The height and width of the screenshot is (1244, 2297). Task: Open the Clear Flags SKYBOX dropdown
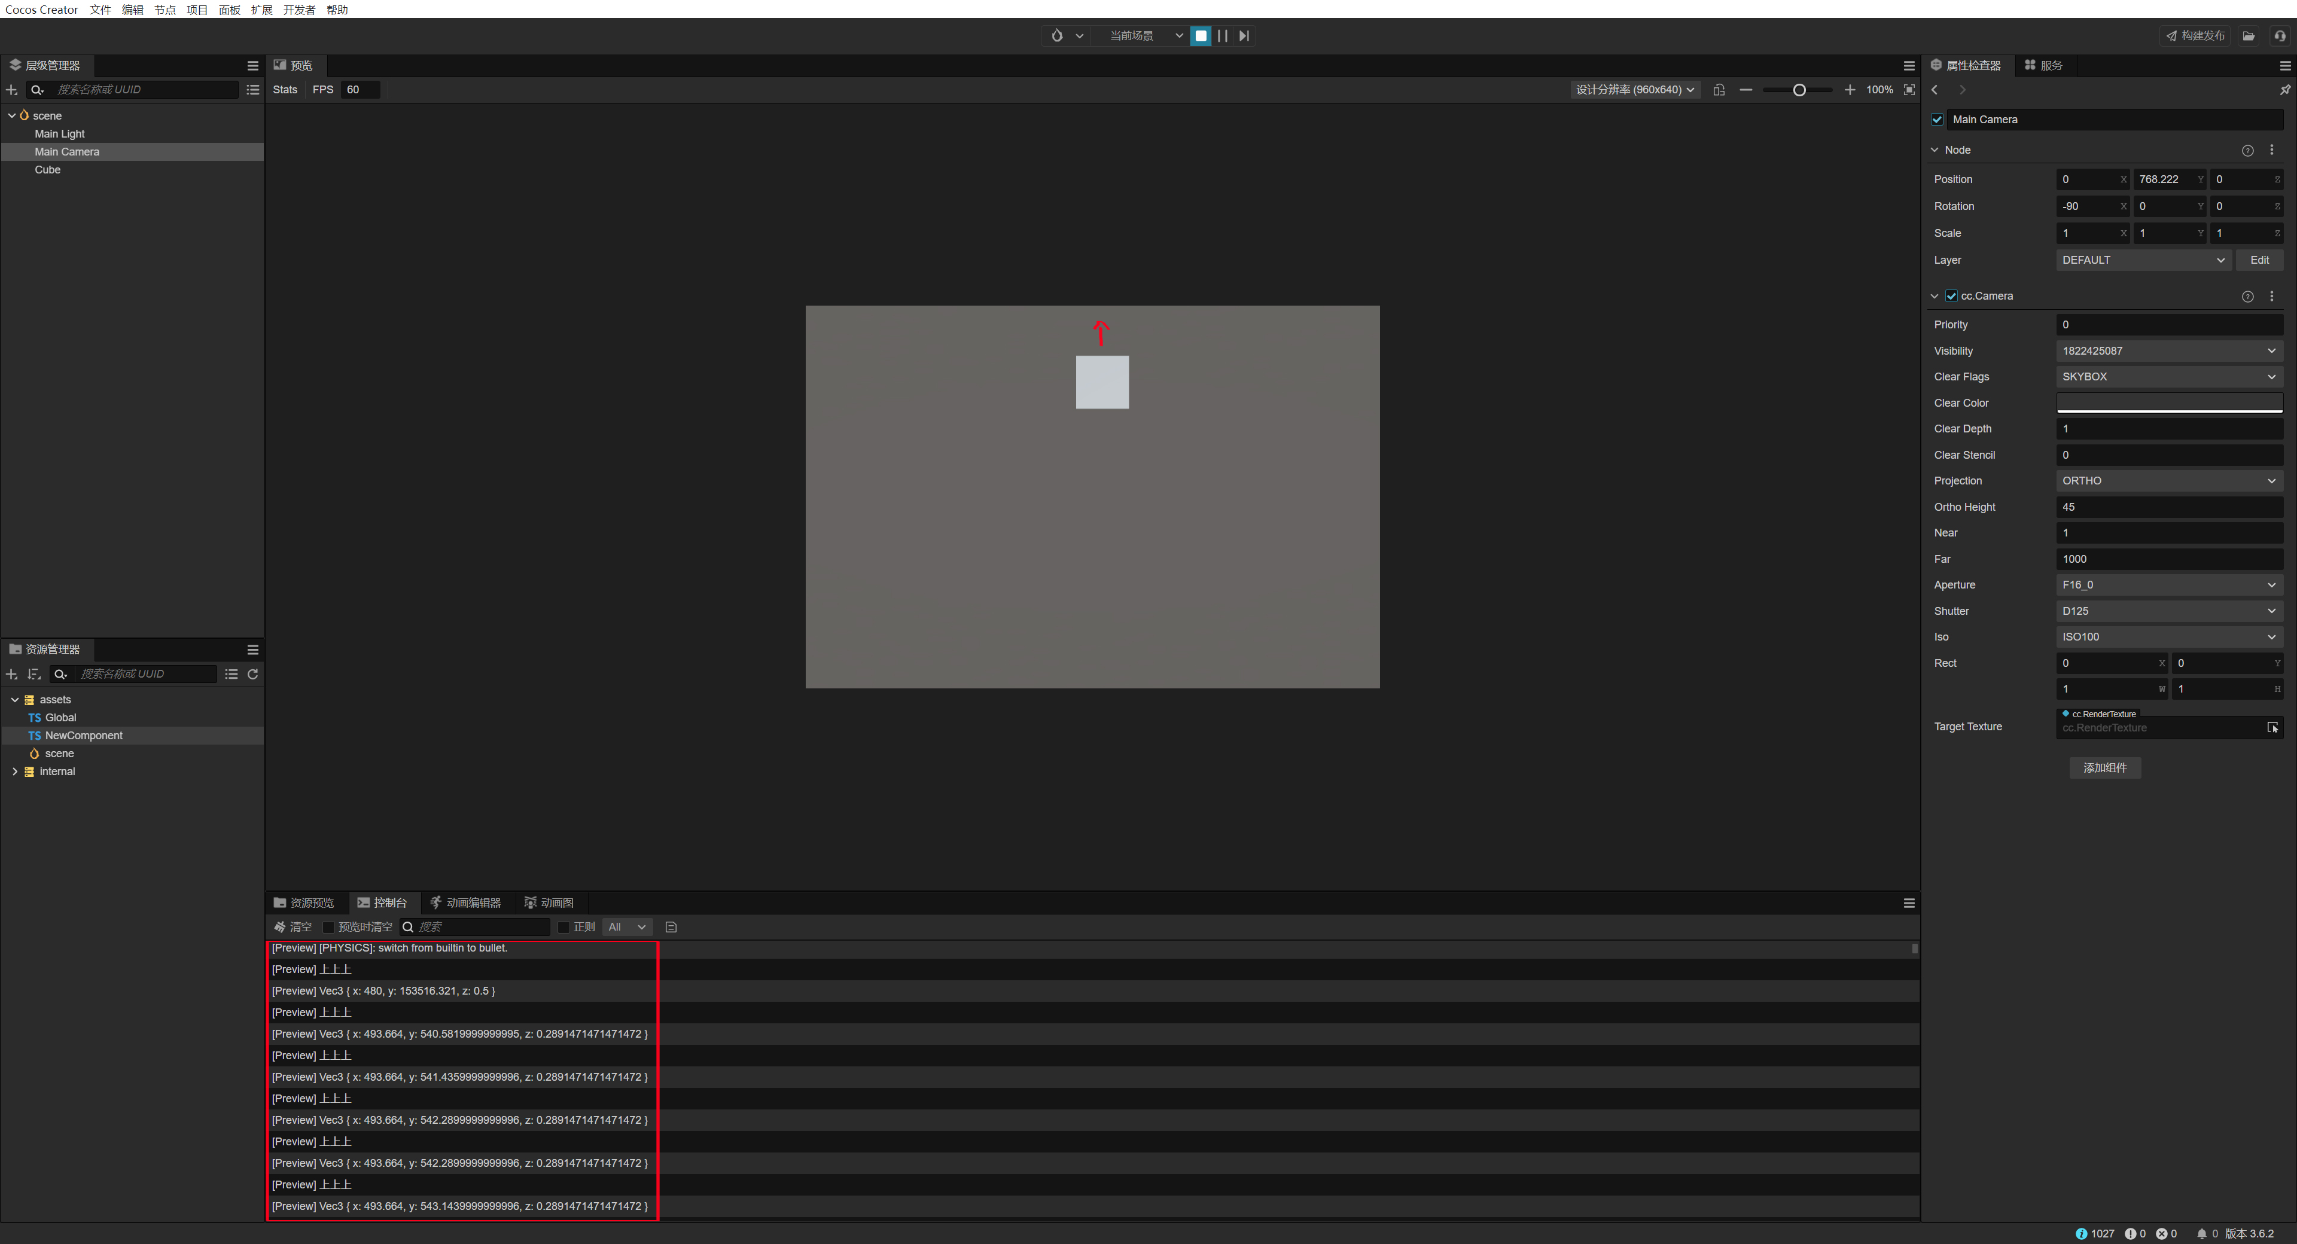[2168, 376]
